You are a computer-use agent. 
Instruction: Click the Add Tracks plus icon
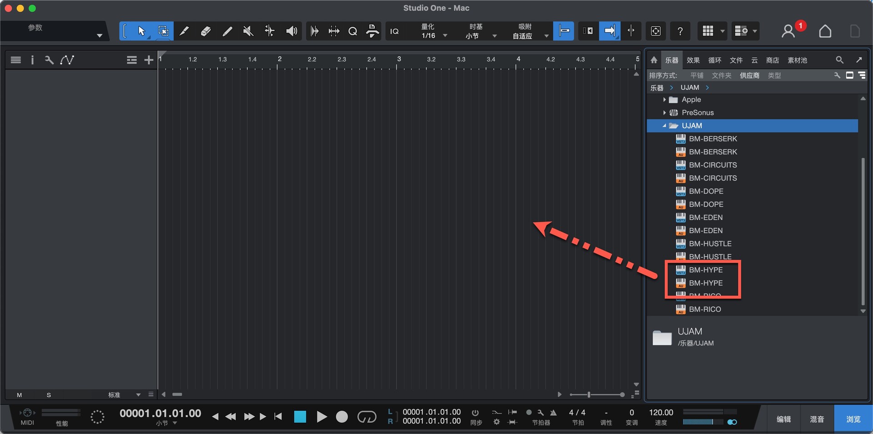[149, 60]
